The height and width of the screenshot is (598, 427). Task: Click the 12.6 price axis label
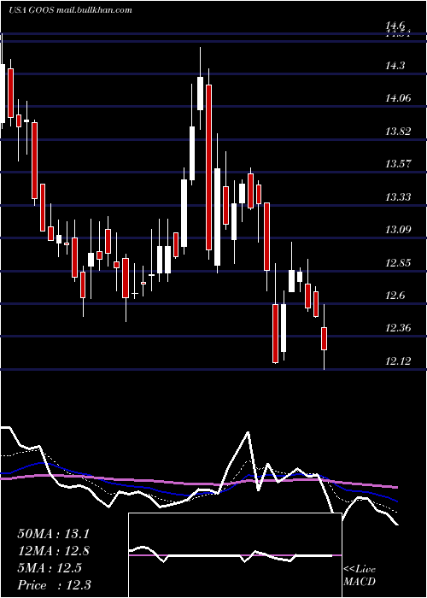pyautogui.click(x=395, y=296)
